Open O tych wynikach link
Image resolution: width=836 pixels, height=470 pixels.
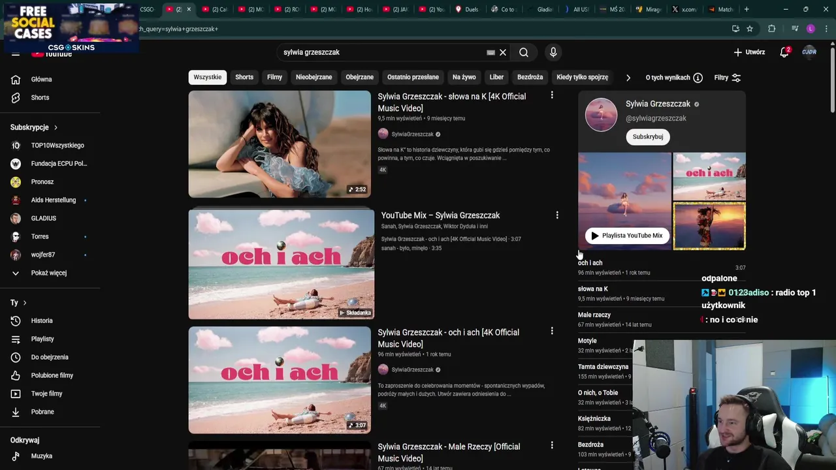click(x=668, y=78)
